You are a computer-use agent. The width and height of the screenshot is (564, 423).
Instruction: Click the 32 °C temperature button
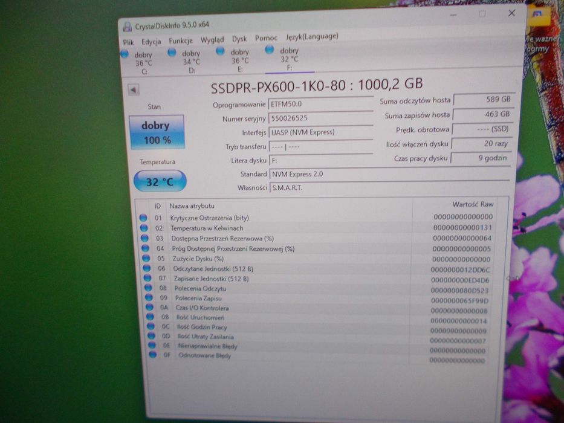tap(160, 181)
